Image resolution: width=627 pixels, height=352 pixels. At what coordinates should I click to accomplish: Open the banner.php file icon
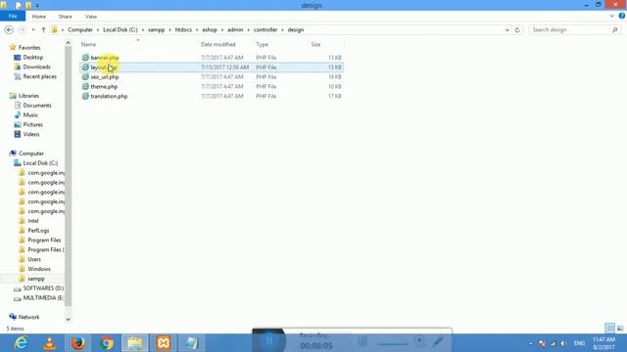point(85,58)
